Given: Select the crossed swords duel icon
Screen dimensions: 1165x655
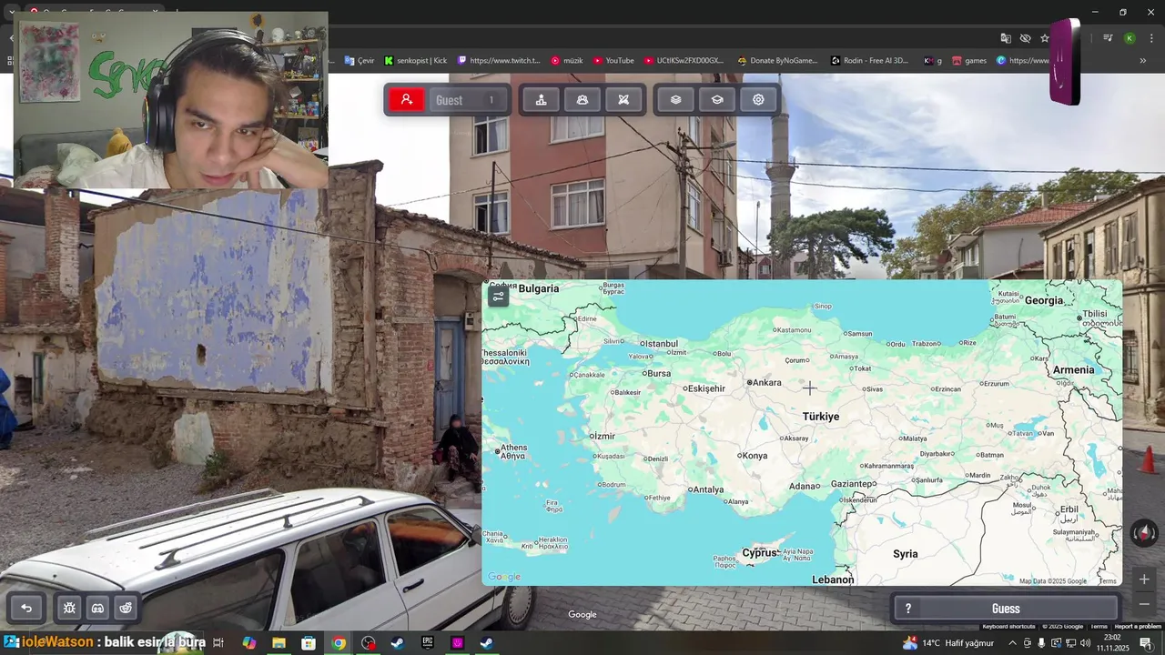Looking at the screenshot, I should [623, 100].
